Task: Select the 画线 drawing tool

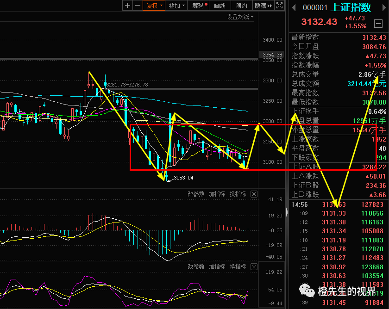Action: point(220,6)
